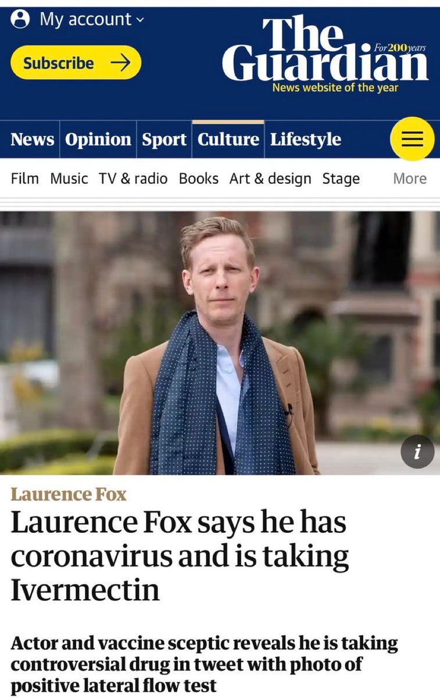This screenshot has height=698, width=440.
Task: Expand the My account dropdown
Action: point(91,19)
